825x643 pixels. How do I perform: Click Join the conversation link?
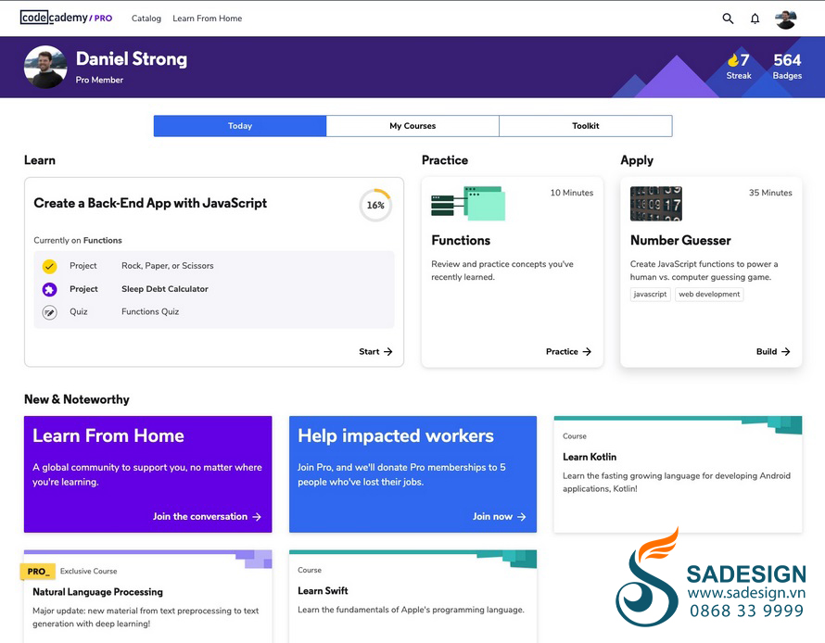pos(207,517)
